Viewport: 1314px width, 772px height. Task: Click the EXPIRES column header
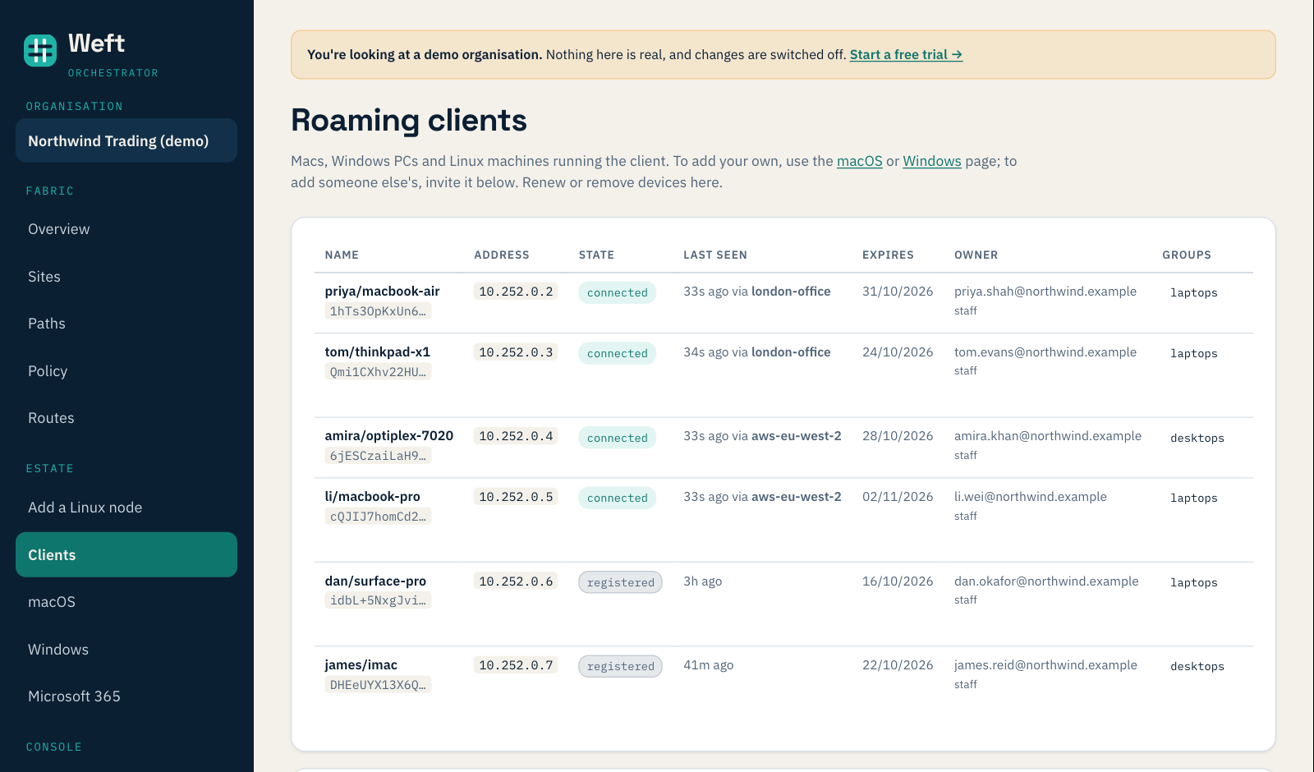tap(888, 255)
